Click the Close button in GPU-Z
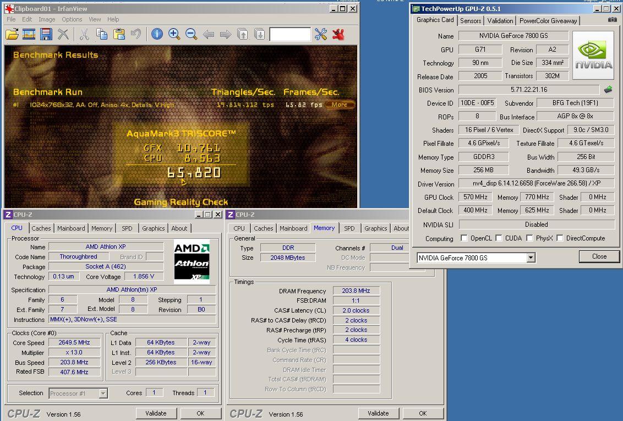 click(x=599, y=256)
